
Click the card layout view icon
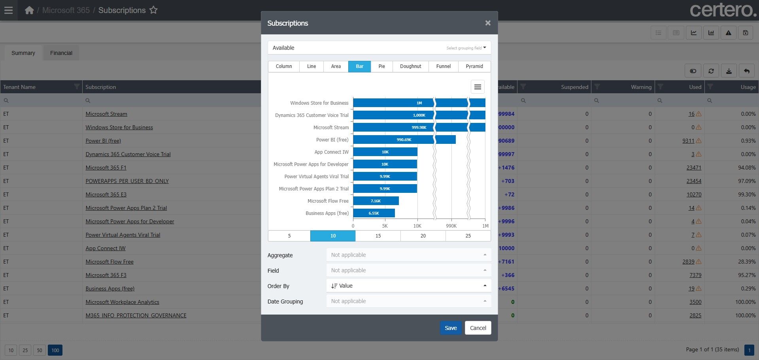pyautogui.click(x=676, y=33)
